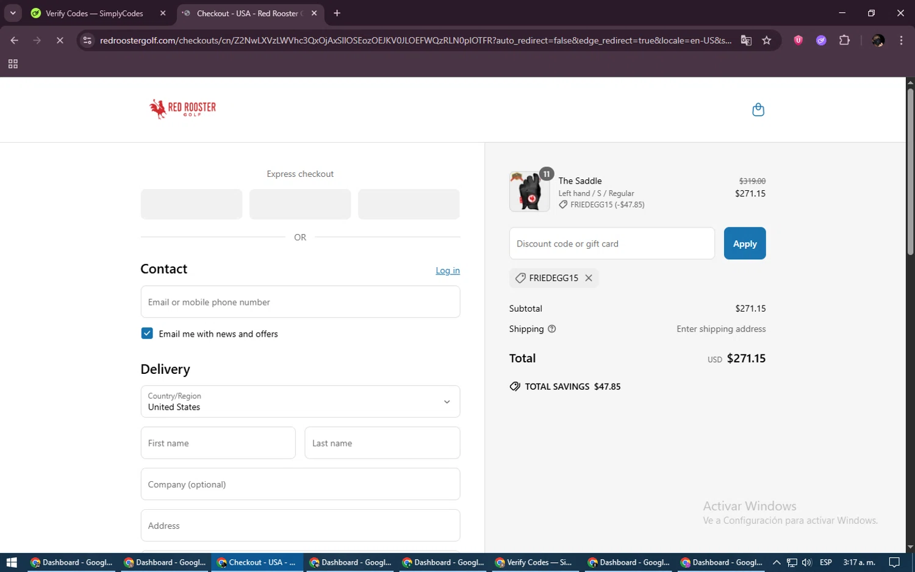
Task: Close the Checkout Red Rooster tab
Action: pyautogui.click(x=314, y=13)
